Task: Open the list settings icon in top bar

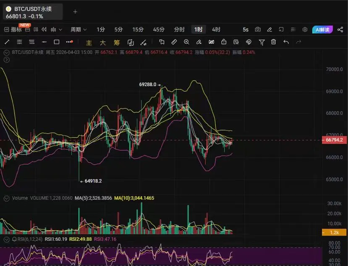Action: click(293, 29)
